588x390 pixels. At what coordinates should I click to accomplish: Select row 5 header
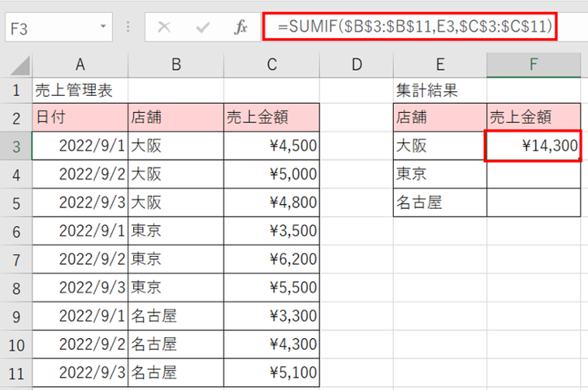pos(16,203)
